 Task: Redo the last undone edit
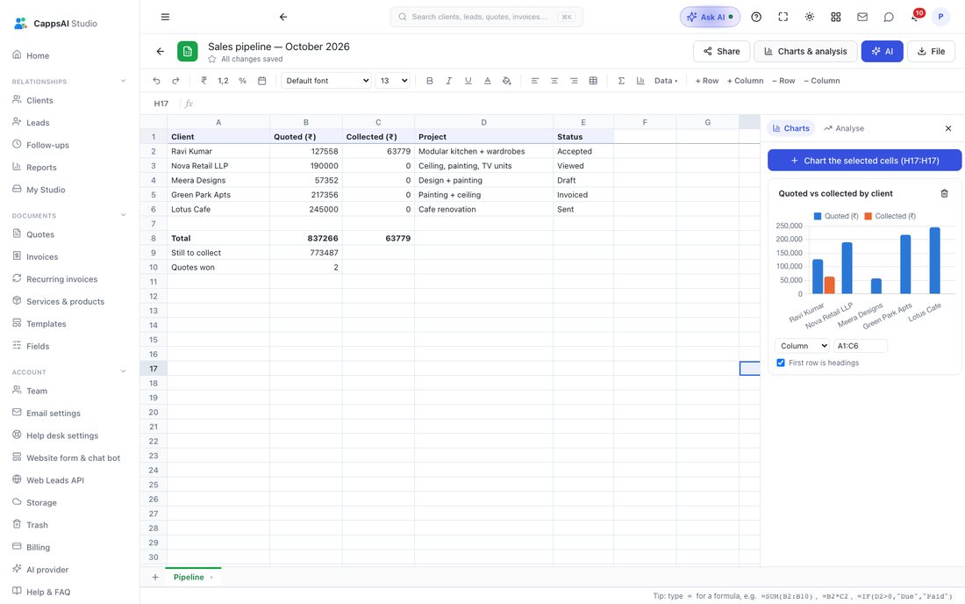[175, 81]
